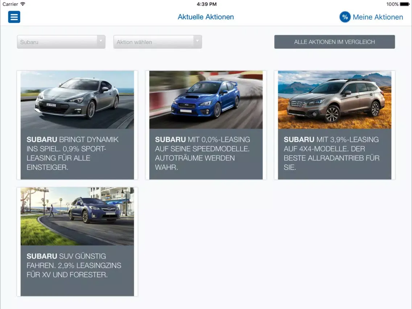Select the 2,9% Leasingzins XV Forester text
The image size is (412, 309).
pos(74,265)
